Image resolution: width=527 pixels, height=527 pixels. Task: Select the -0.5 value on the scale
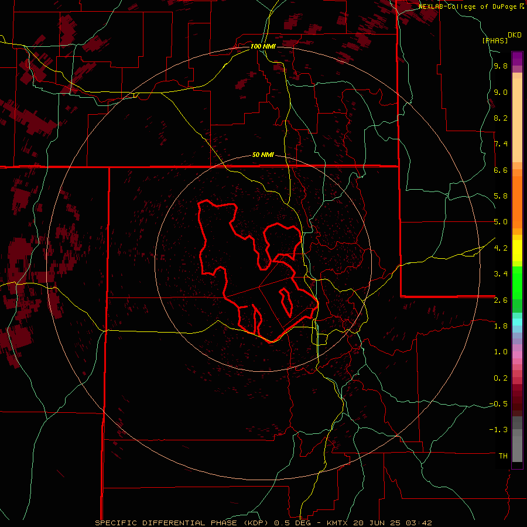point(498,404)
